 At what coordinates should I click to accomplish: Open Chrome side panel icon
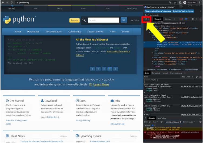(180, 2)
